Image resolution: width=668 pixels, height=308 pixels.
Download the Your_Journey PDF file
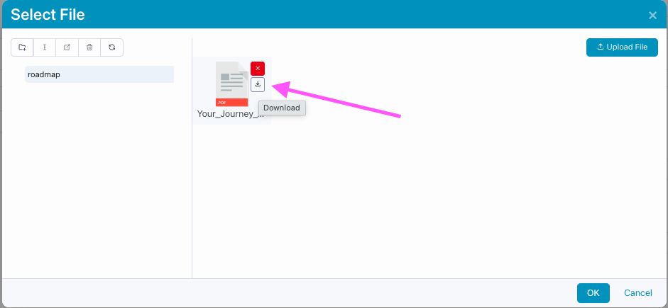tap(258, 84)
